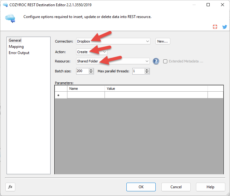Maximize the editor window
This screenshot has height=196, width=230.
click(208, 5)
